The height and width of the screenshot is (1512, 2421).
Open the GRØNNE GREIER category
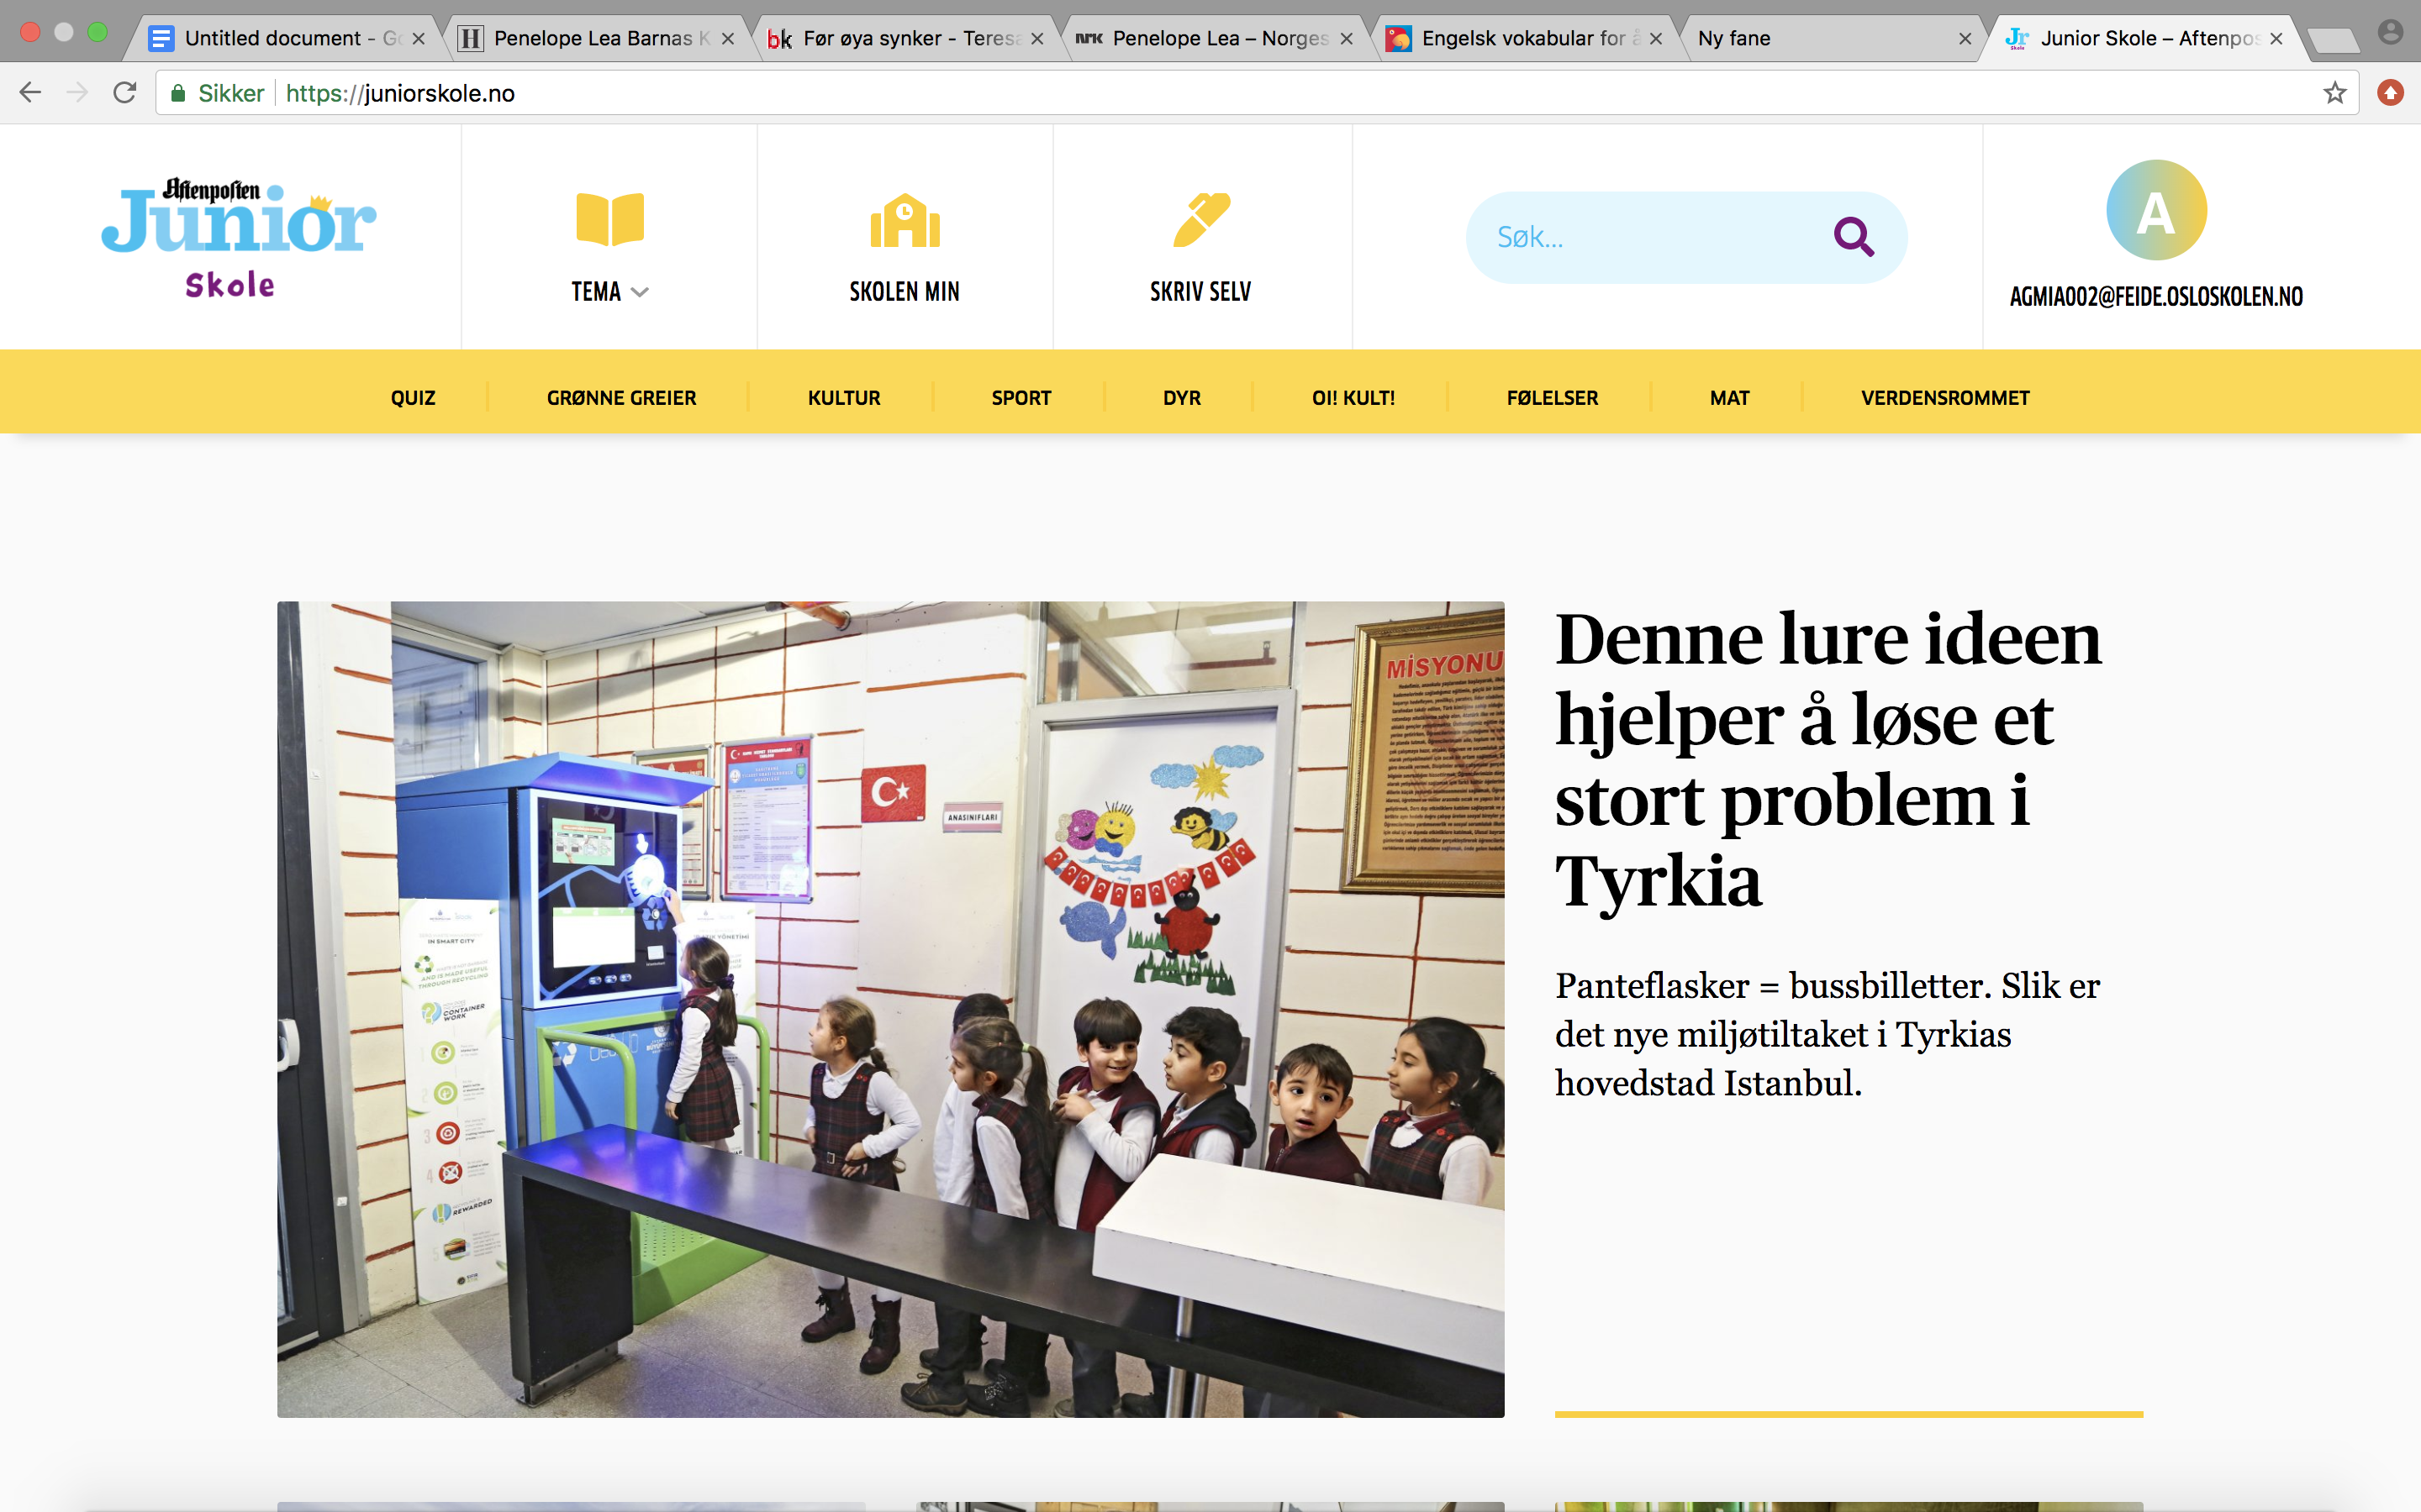click(621, 398)
